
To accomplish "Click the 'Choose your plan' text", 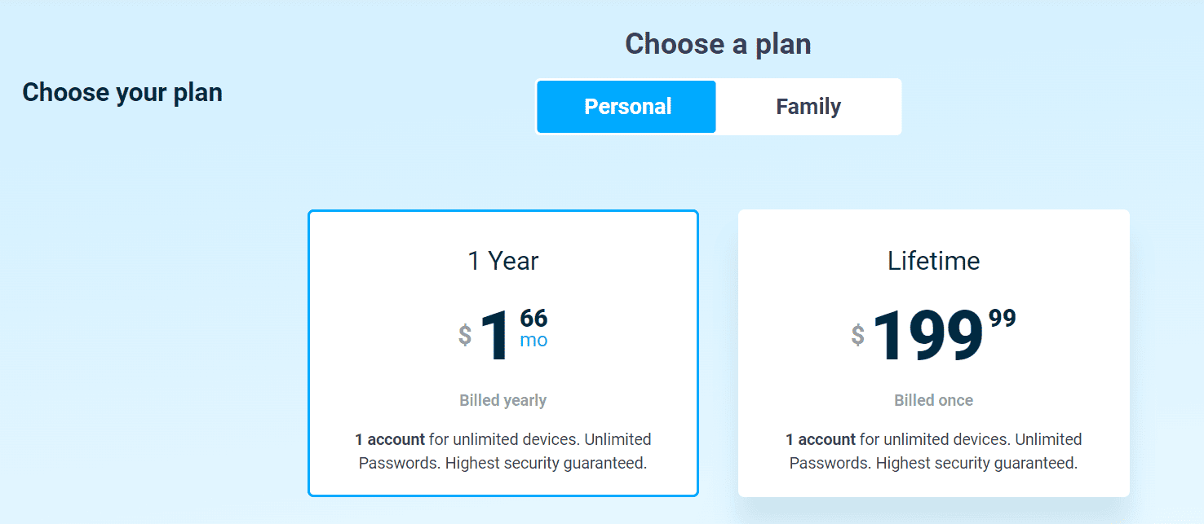I will 122,92.
